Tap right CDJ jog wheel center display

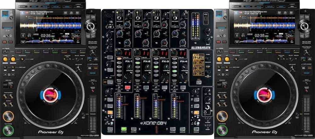(x=264, y=95)
